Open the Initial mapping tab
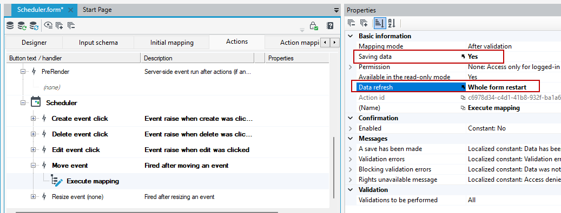The image size is (561, 213). [171, 43]
